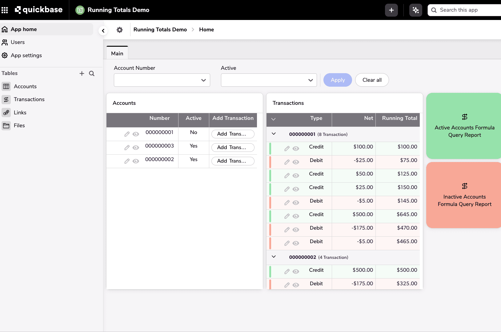View record details for account 000000001
Viewport: 501px width, 332px height.
136,134
